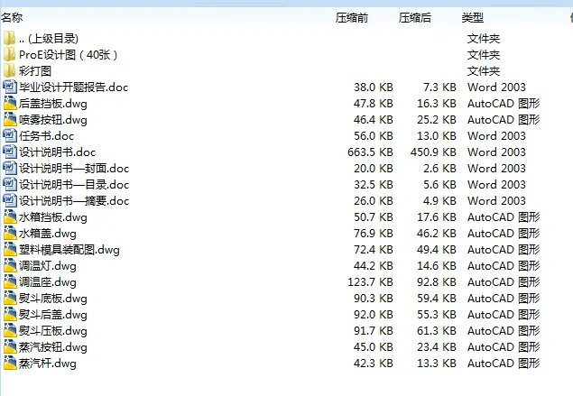Sort by the 名称 column header

tap(12, 17)
